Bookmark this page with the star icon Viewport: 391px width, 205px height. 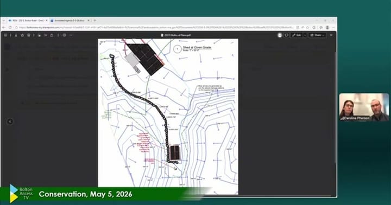[x=307, y=28]
